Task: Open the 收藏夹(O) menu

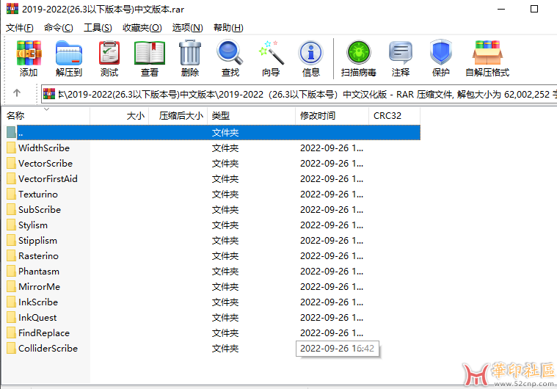Action: 142,28
